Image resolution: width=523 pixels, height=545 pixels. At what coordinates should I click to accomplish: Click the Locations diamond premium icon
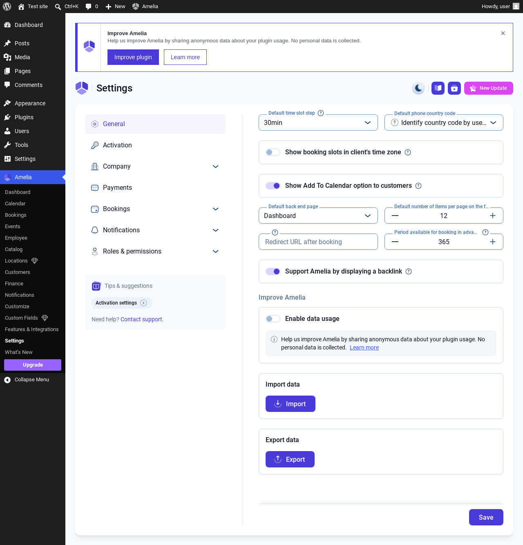click(x=35, y=261)
